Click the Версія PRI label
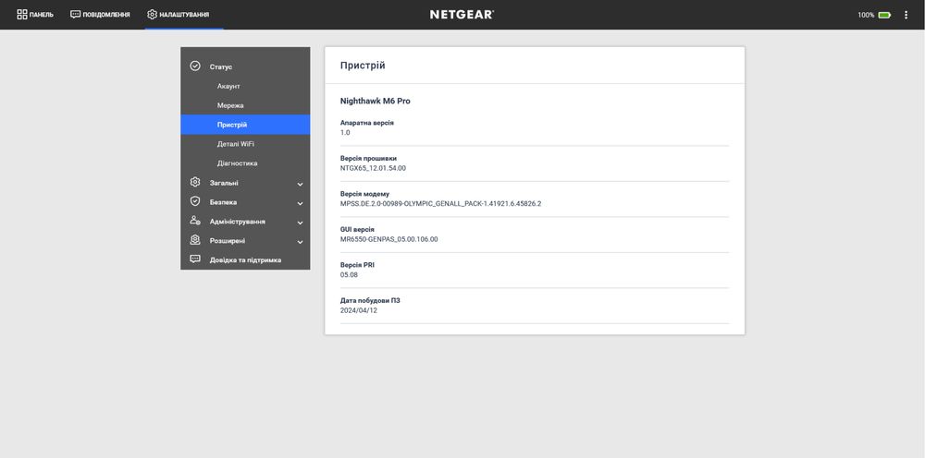Screen dimensions: 925x458 [357, 265]
